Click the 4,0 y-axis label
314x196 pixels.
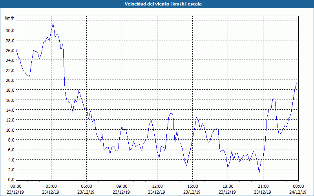pos(11,160)
